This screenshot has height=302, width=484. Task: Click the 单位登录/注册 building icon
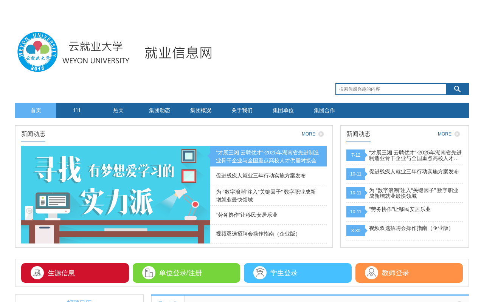click(149, 273)
